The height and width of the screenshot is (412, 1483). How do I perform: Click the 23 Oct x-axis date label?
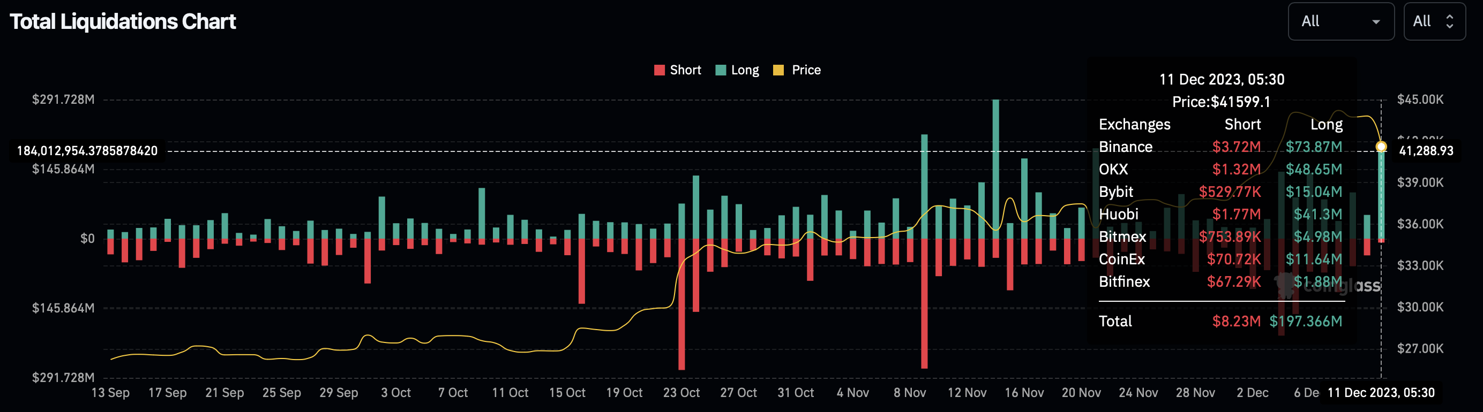[x=681, y=392]
